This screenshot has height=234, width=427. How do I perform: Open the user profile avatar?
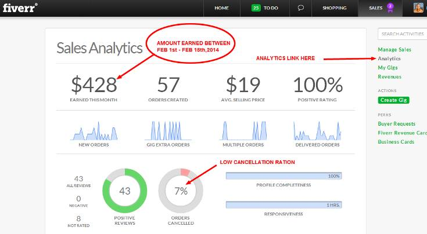coord(418,8)
